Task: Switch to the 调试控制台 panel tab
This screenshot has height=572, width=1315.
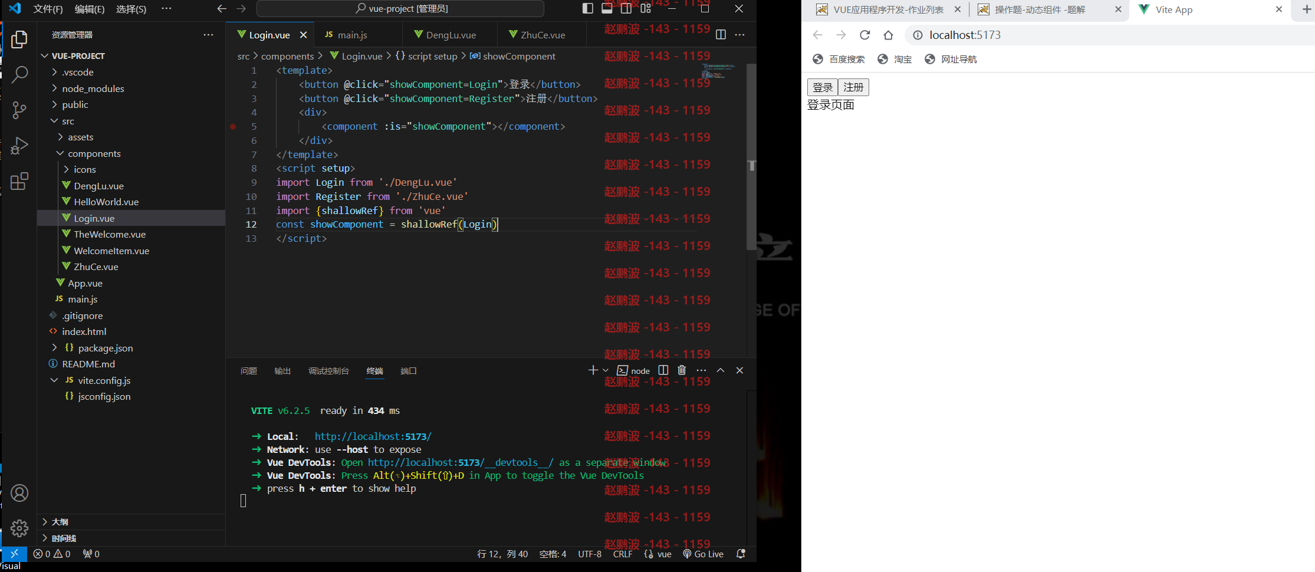Action: (x=328, y=371)
